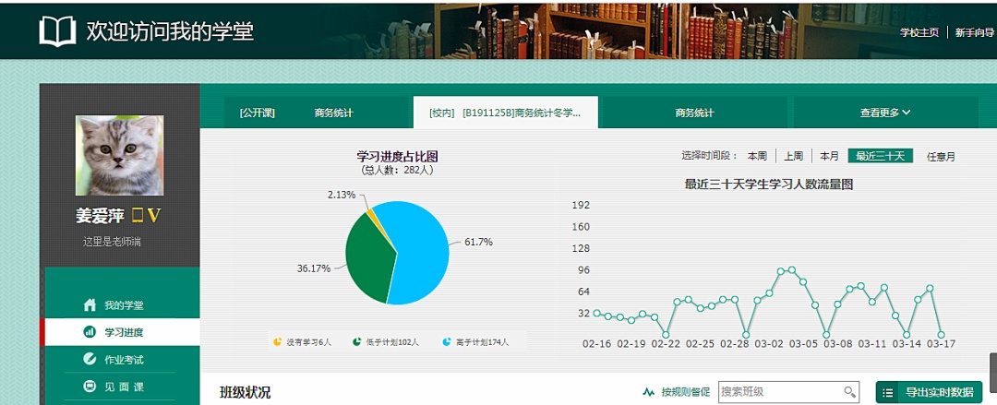Click the 作业考试 pencil icon
997x405 pixels.
click(x=90, y=359)
